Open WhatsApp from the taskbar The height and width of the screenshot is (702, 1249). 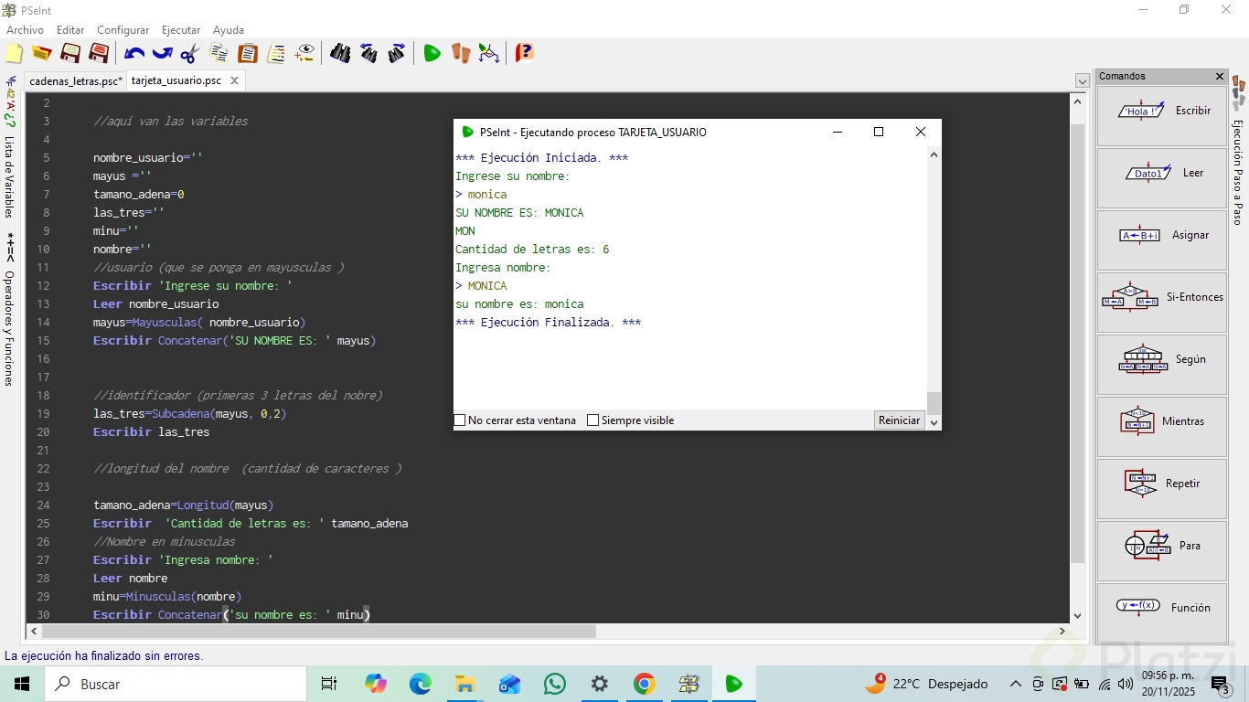tap(554, 684)
